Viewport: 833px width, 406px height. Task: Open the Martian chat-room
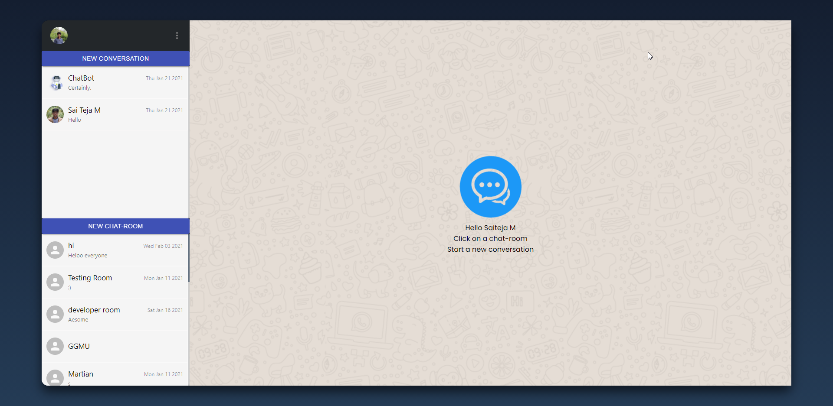point(115,374)
